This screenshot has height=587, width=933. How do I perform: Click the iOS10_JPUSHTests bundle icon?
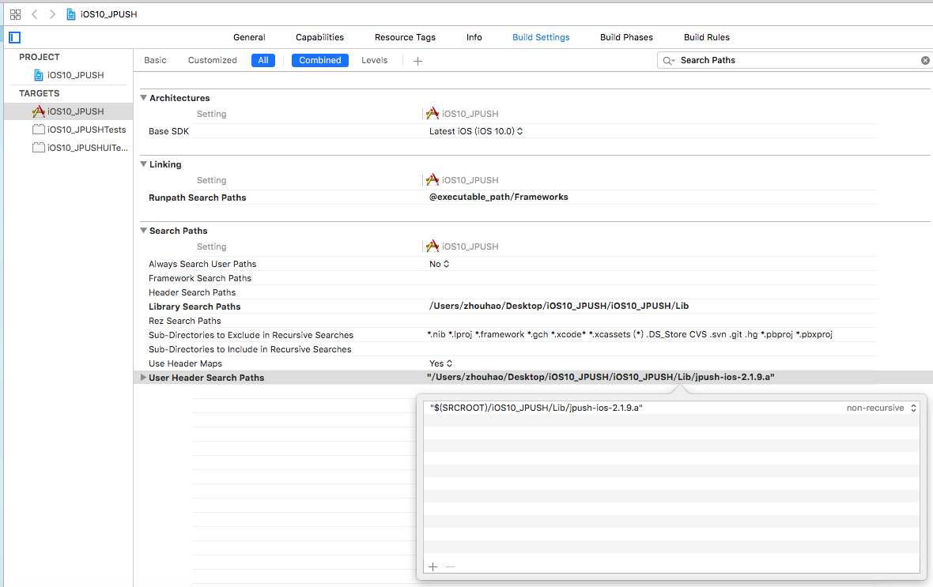[x=39, y=130]
